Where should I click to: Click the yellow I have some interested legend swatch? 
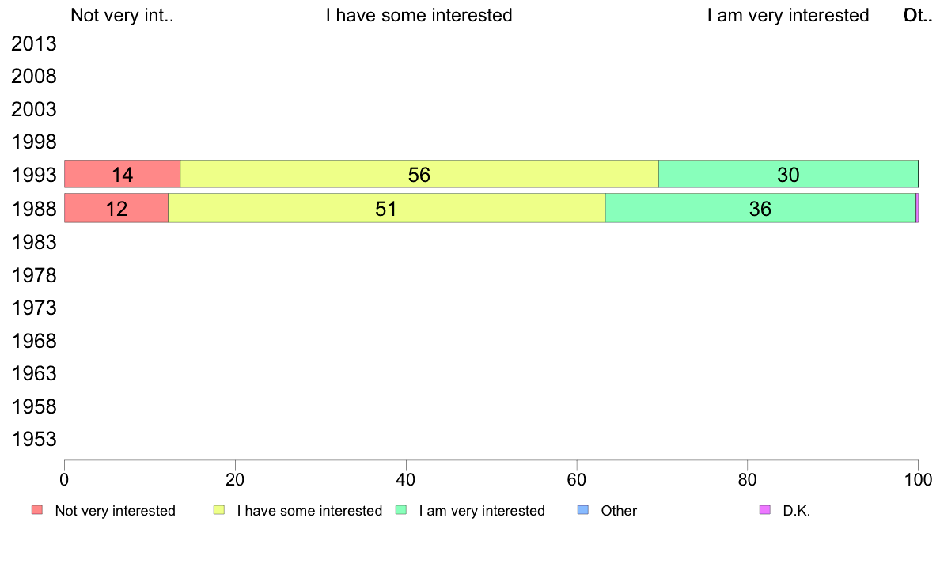219,510
